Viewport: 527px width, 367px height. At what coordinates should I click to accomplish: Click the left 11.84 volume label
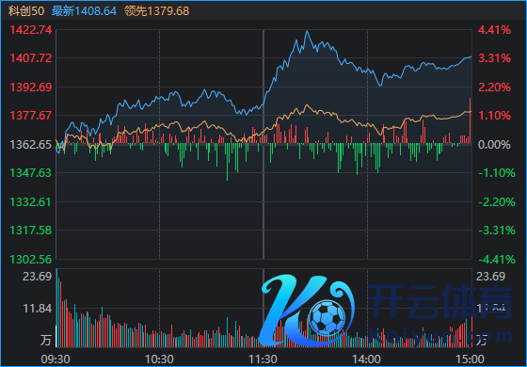point(37,309)
